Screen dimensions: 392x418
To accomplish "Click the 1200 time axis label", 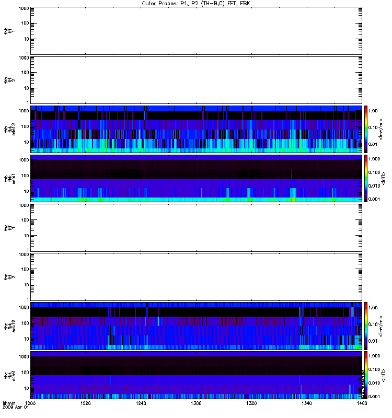I will (x=30, y=403).
